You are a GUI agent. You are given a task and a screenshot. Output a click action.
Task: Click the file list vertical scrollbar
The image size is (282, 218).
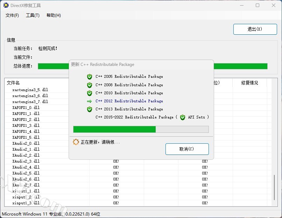(274, 188)
